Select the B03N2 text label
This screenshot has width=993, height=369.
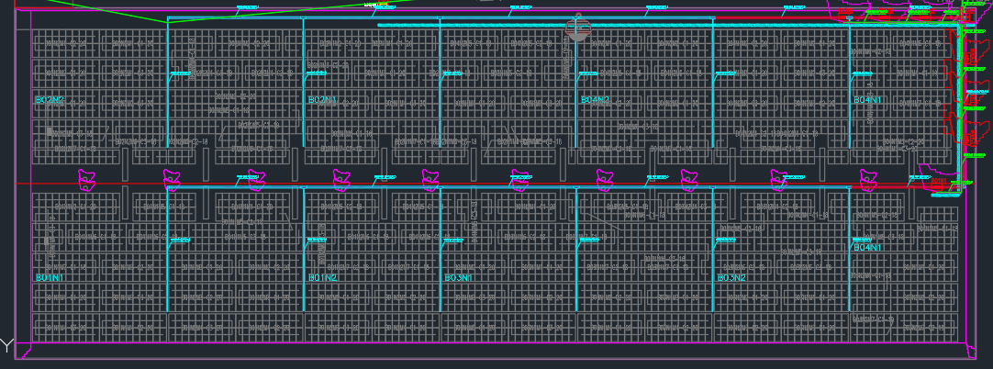pyautogui.click(x=731, y=277)
